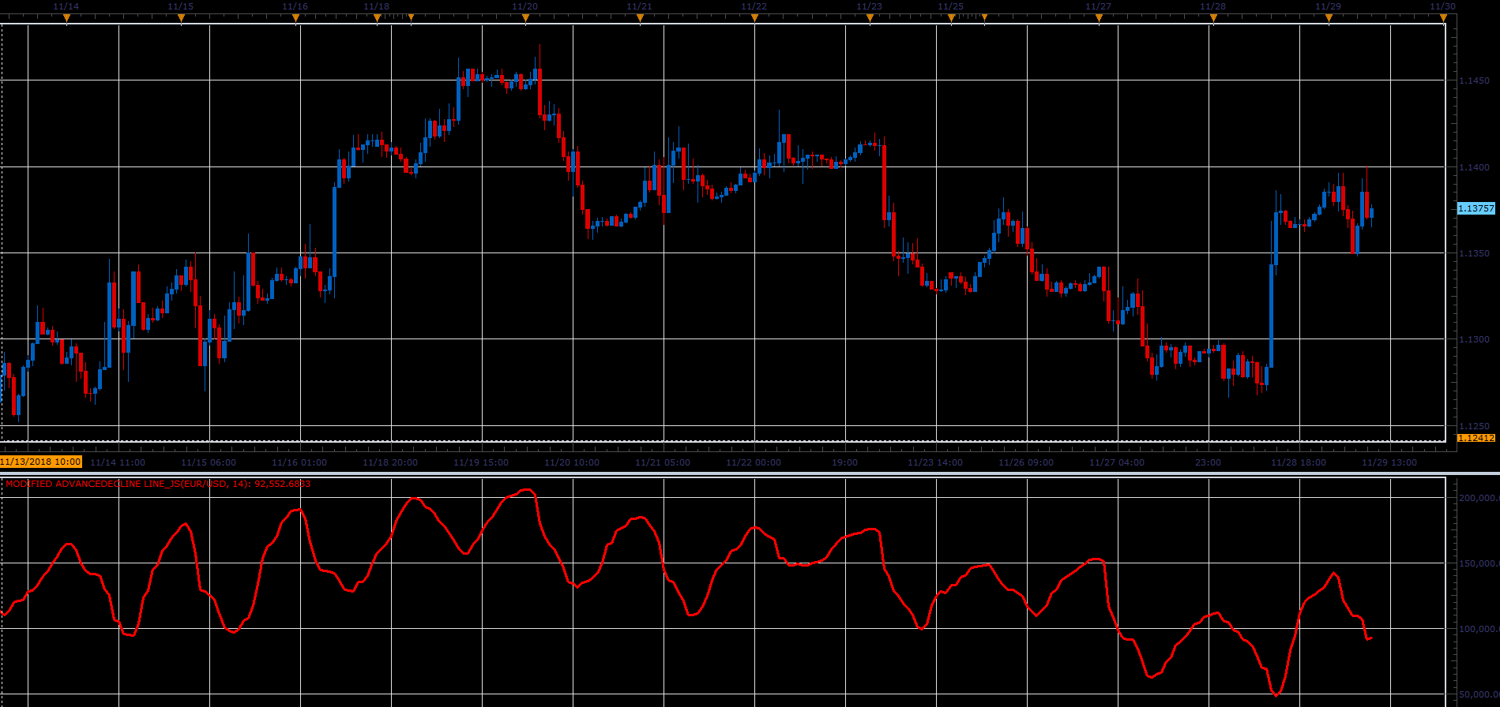Click the 11/14 11:00 time axis label
This screenshot has width=1500, height=707.
(118, 462)
